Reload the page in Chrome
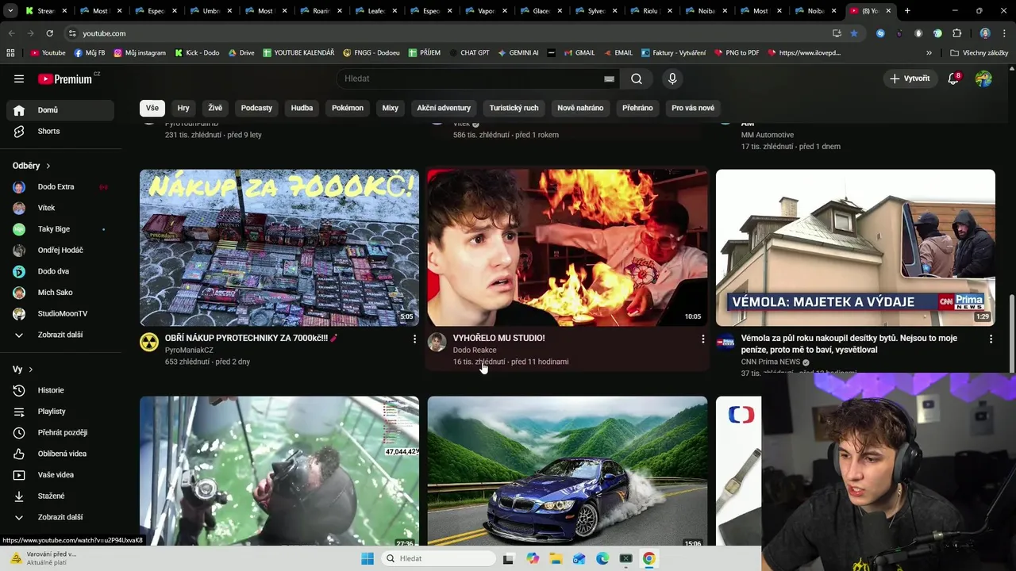Viewport: 1016px width, 571px height. (x=49, y=33)
